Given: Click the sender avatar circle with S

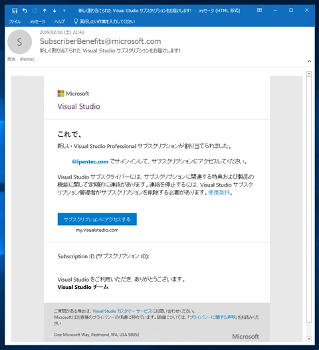Looking at the screenshot, I should pos(20,42).
